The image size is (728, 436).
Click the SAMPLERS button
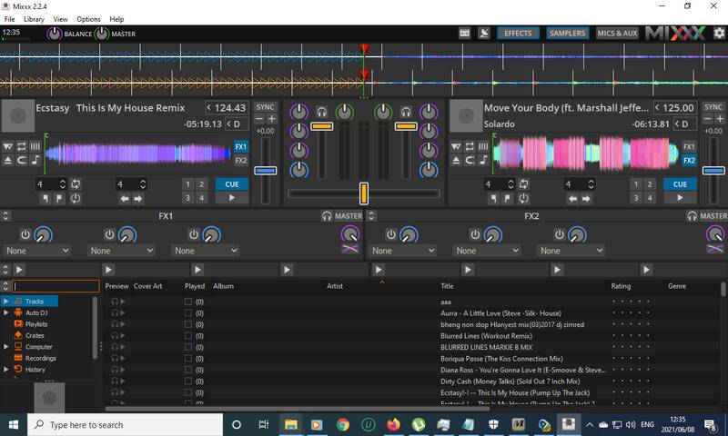coord(567,34)
